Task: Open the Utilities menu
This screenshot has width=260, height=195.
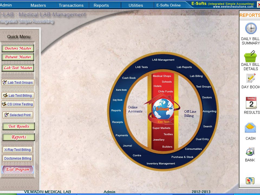Action: pyautogui.click(x=136, y=5)
